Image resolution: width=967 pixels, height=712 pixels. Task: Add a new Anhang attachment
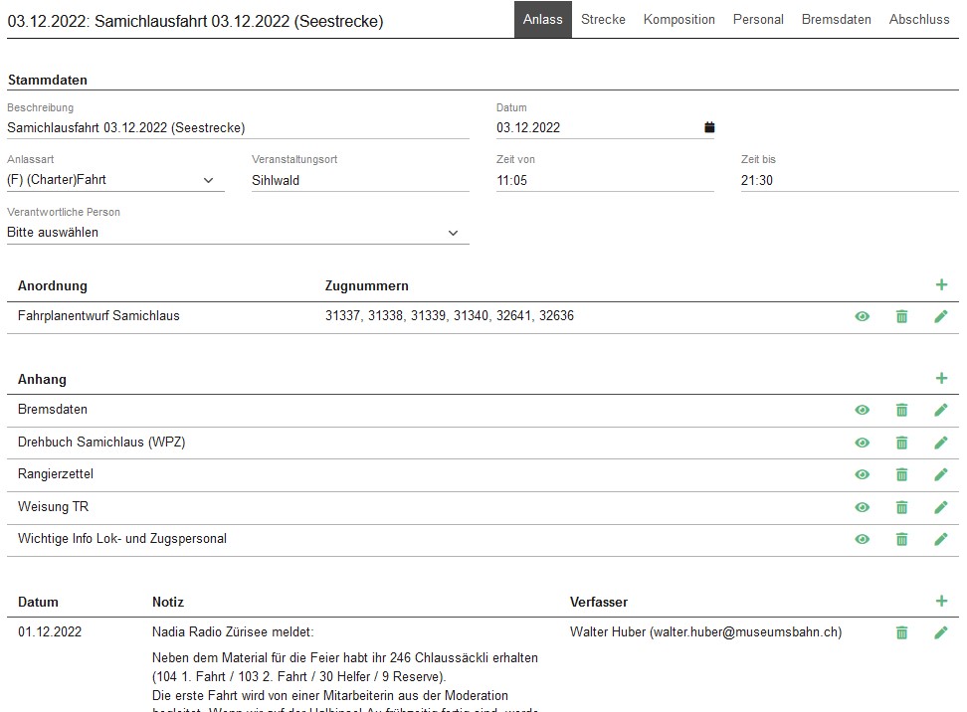pyautogui.click(x=941, y=379)
